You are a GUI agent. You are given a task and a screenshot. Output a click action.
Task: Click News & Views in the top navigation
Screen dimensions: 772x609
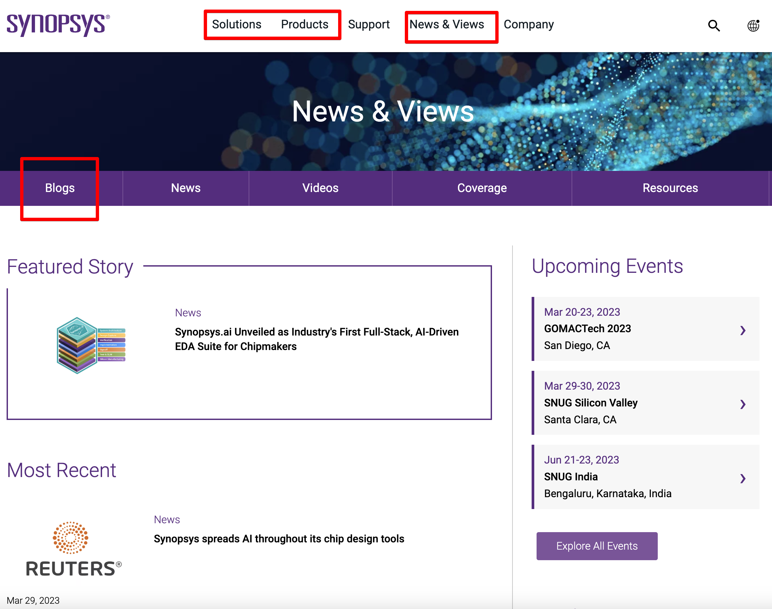[446, 24]
